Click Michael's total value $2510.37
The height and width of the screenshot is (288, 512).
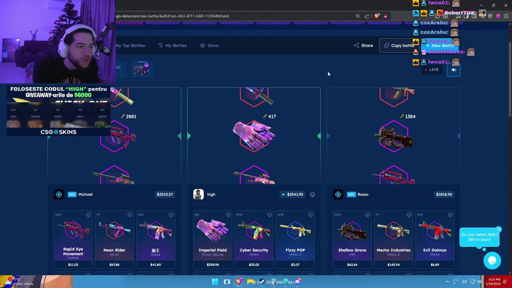tap(165, 194)
